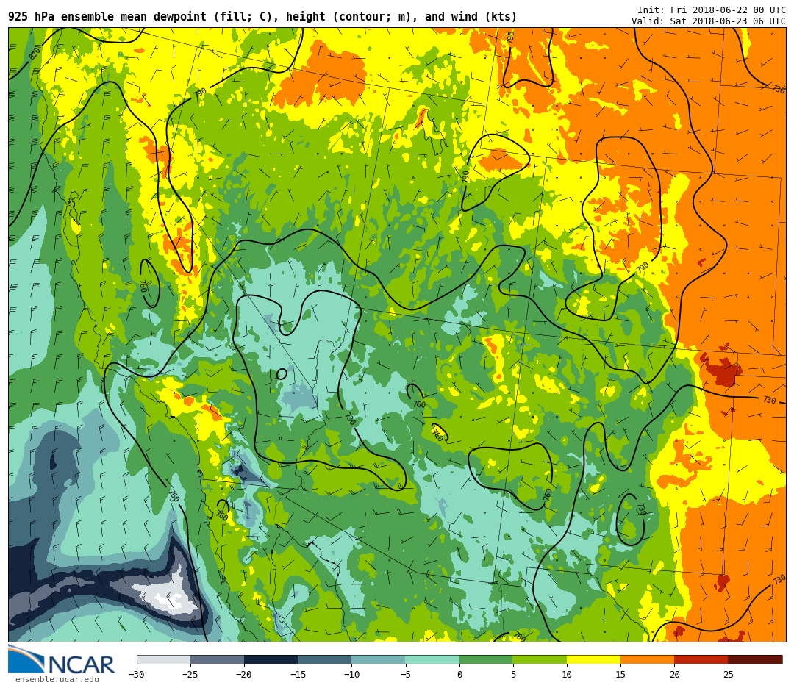
Task: Click the Init: Fri 2018-06-22 00 UTC text
Action: coord(712,10)
